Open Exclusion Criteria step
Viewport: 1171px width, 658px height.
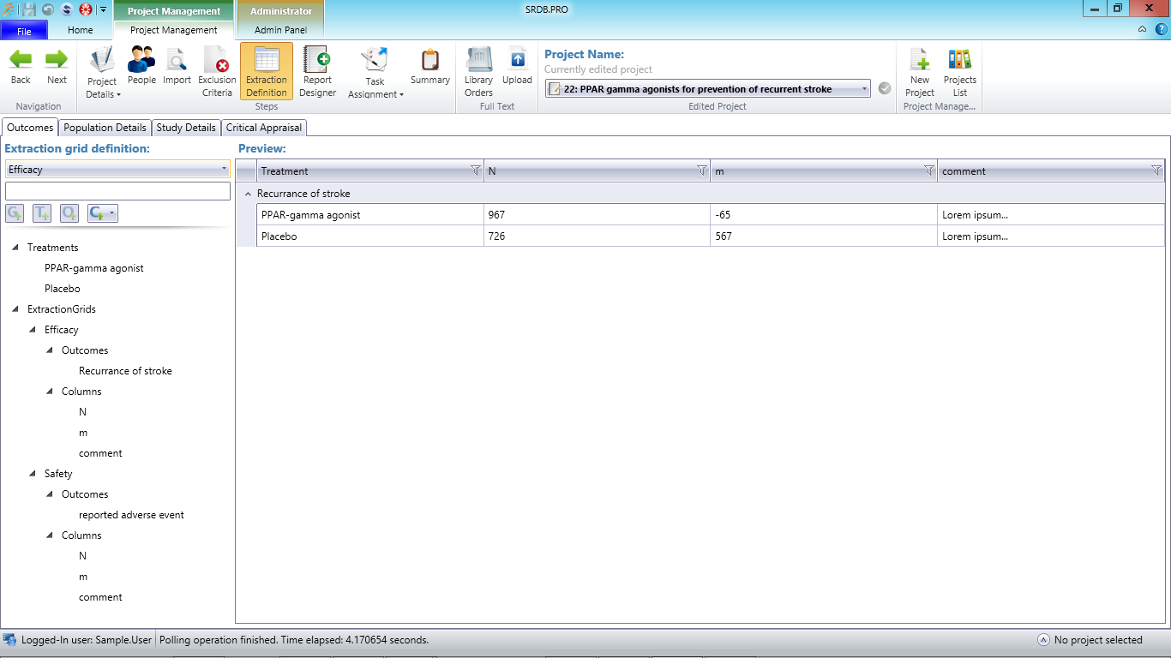tap(217, 72)
